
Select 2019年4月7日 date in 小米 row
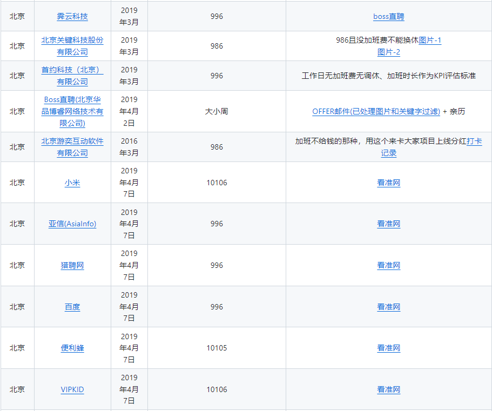(x=129, y=183)
